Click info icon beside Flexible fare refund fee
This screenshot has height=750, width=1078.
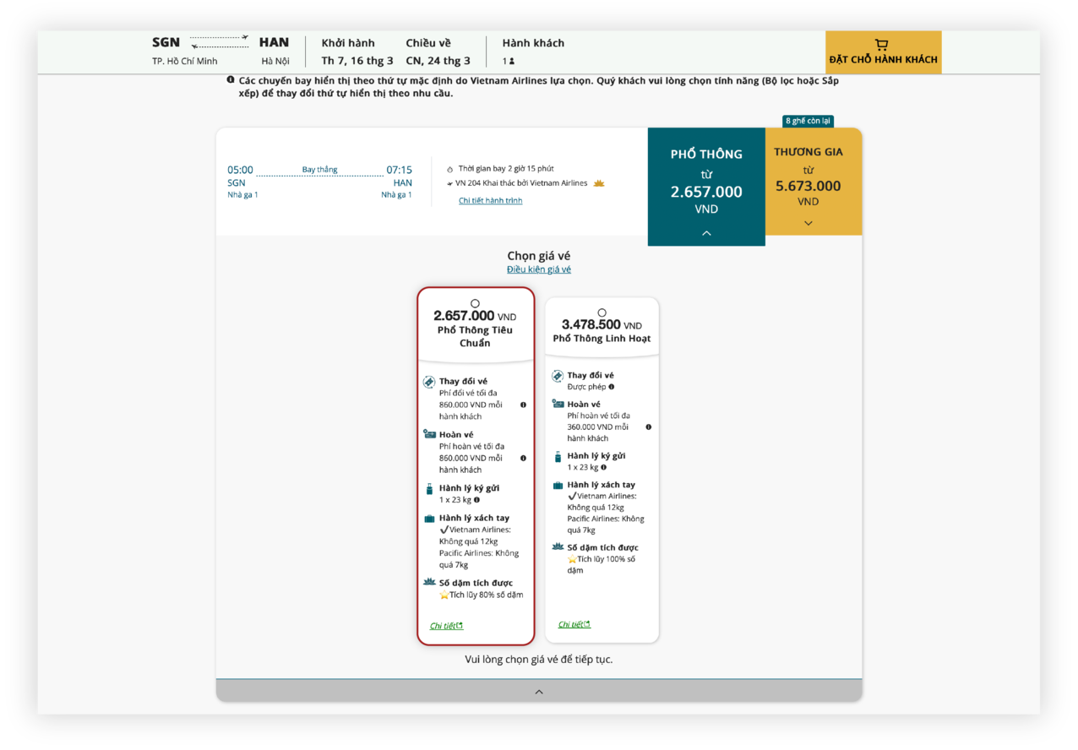[x=648, y=427]
